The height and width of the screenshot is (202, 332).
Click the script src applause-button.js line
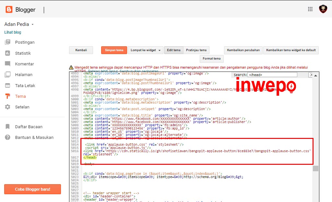[x=118, y=148]
